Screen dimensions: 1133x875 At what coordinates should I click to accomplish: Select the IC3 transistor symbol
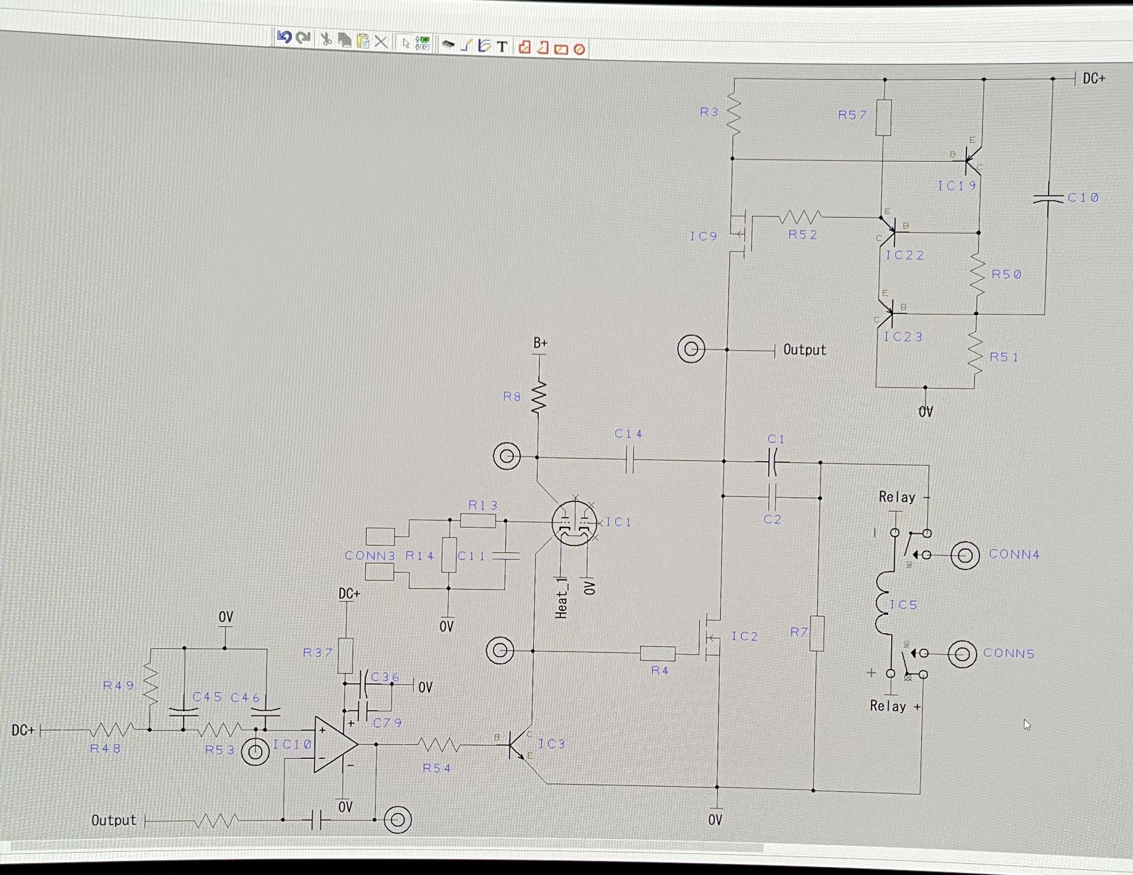tap(519, 744)
